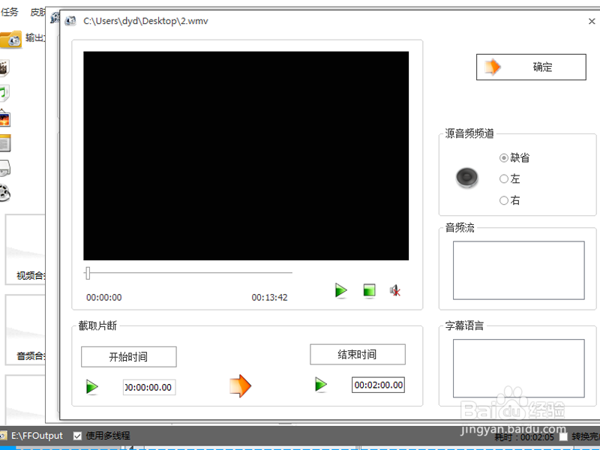600x450 pixels.
Task: Click the 开始时间 button
Action: pos(128,357)
